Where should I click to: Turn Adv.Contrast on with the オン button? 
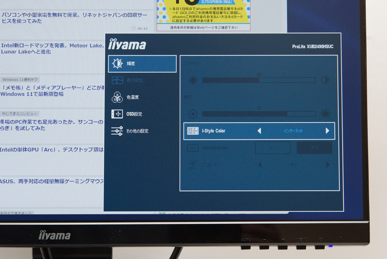[x=272, y=148]
